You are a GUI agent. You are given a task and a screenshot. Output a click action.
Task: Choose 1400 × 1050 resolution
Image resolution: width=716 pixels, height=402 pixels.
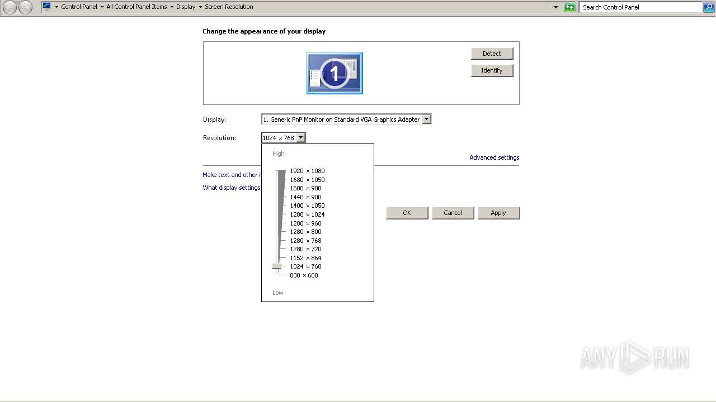coord(307,205)
